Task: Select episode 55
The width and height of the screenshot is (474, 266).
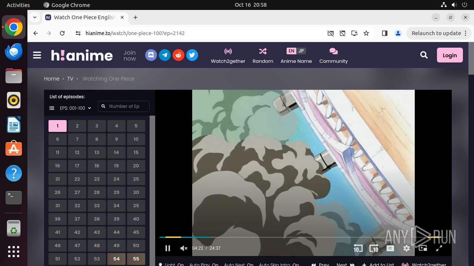Action: pos(136,259)
